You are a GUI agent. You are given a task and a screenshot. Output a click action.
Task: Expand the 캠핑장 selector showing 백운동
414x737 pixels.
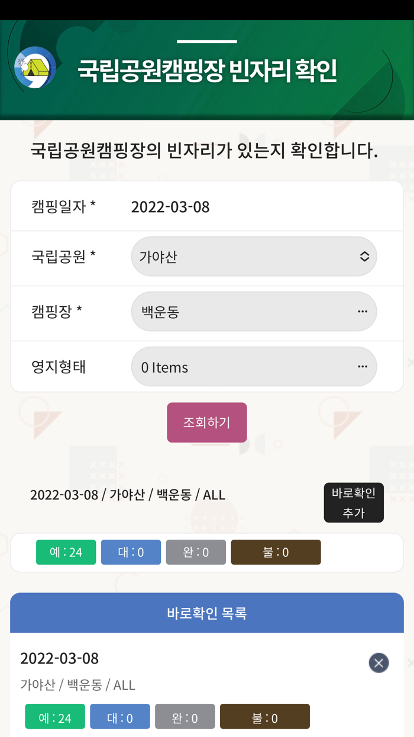254,311
